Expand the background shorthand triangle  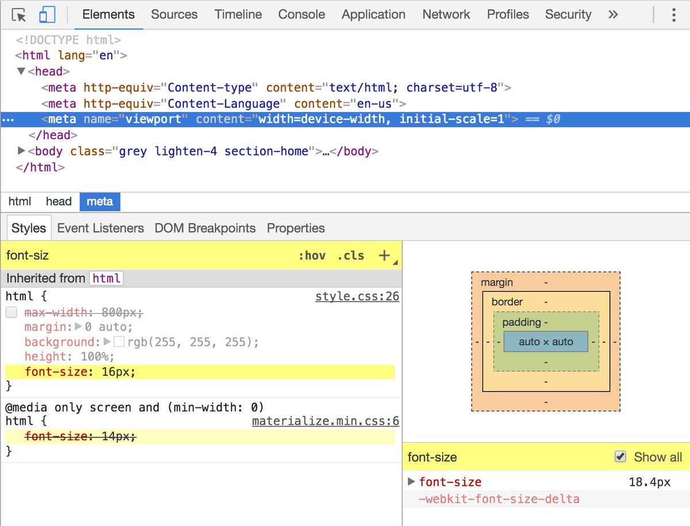pos(107,342)
